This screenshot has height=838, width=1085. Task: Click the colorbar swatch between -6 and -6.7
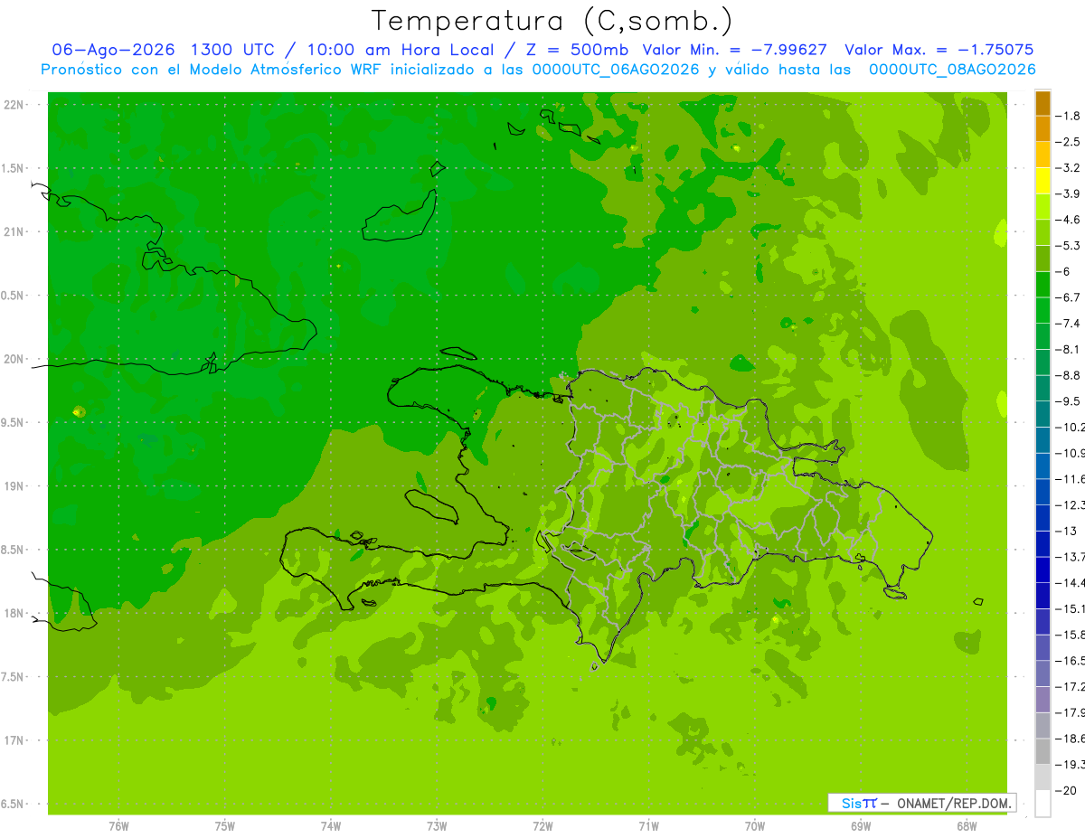1043,285
